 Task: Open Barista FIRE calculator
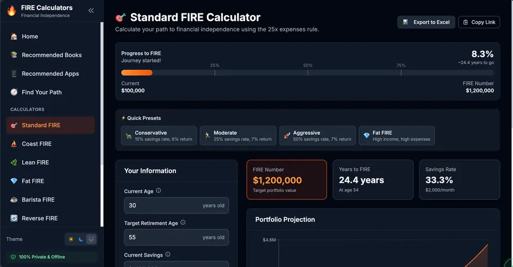pos(50,199)
